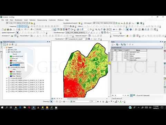
Task: Open the Windows menu
Action: tap(61, 20)
